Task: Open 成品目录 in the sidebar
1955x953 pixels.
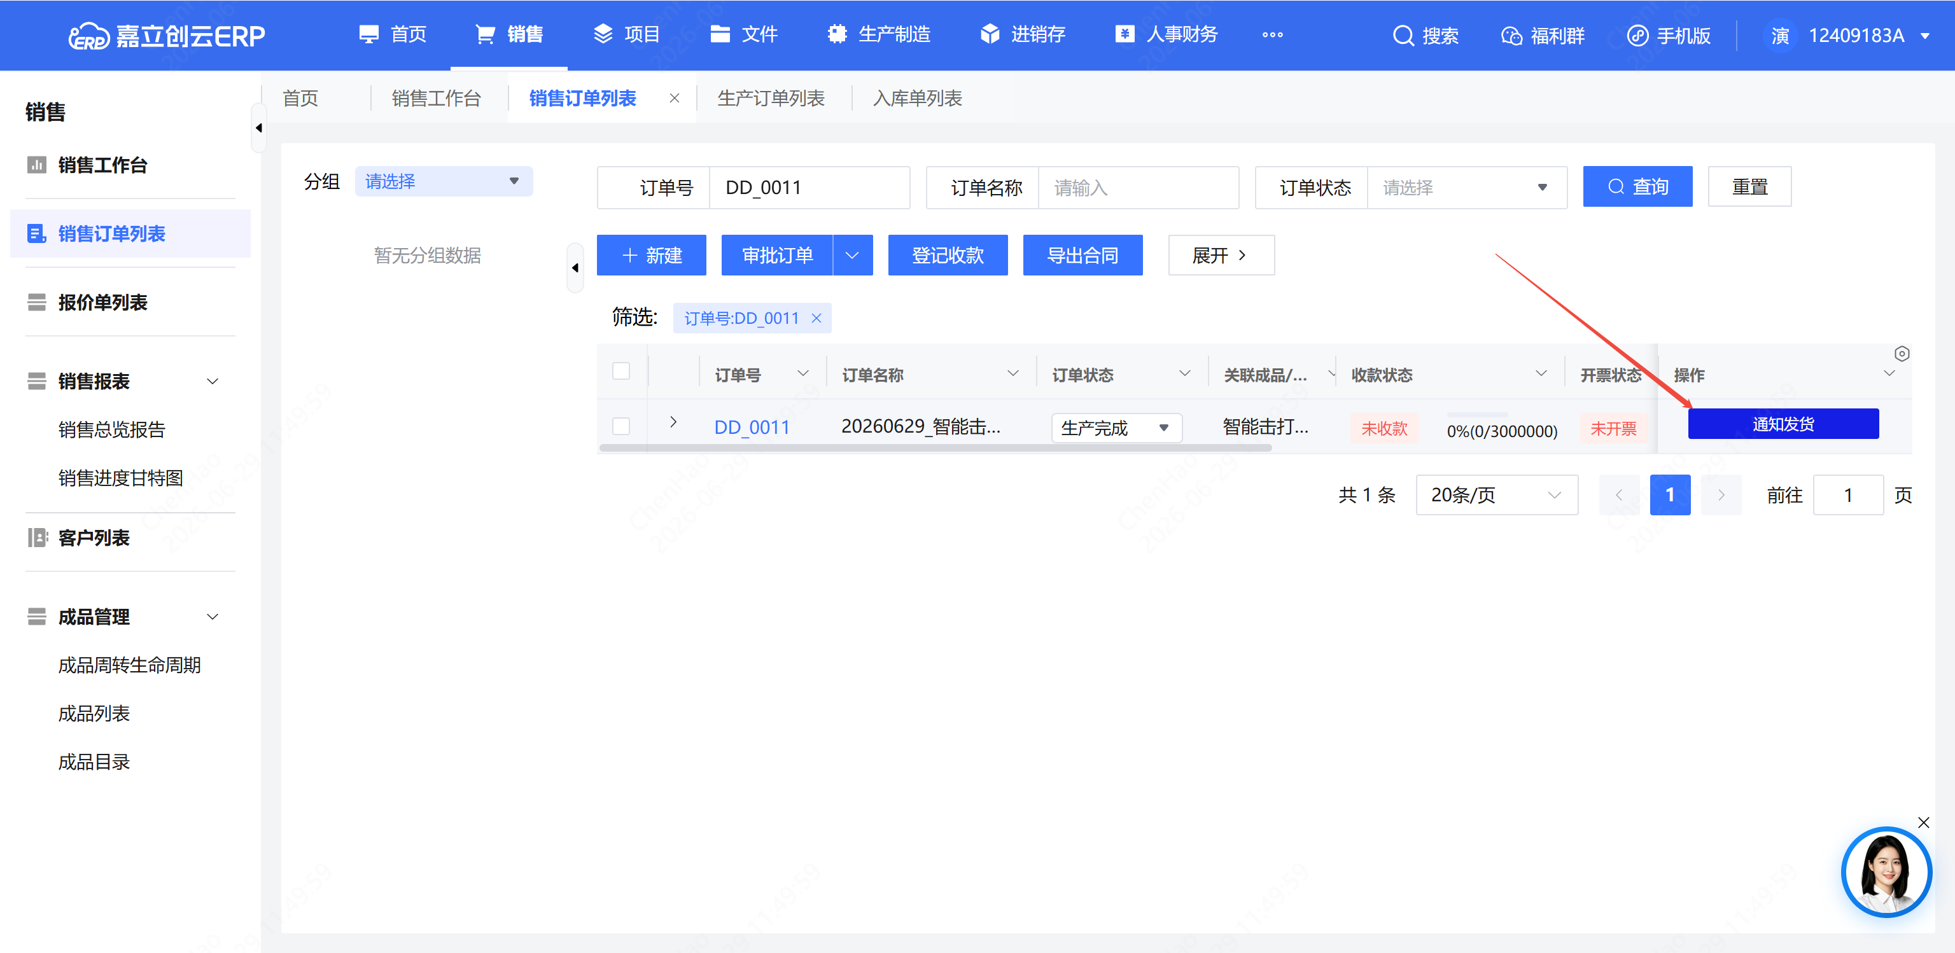Action: pos(94,763)
